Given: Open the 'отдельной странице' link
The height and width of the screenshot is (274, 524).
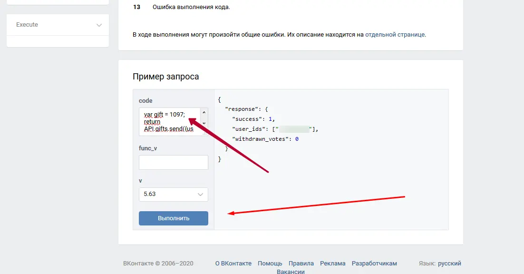Looking at the screenshot, I should [x=395, y=34].
